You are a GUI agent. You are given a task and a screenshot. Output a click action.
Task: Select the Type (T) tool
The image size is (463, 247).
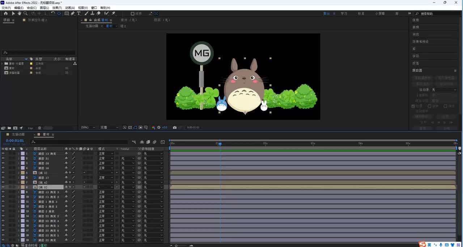[x=78, y=13]
